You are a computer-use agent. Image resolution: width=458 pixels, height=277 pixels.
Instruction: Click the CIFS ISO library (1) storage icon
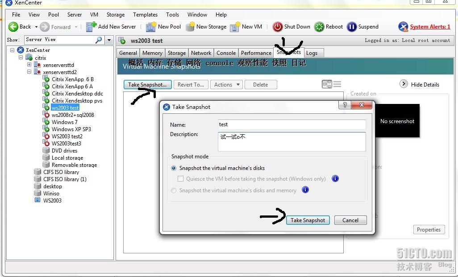click(37, 178)
